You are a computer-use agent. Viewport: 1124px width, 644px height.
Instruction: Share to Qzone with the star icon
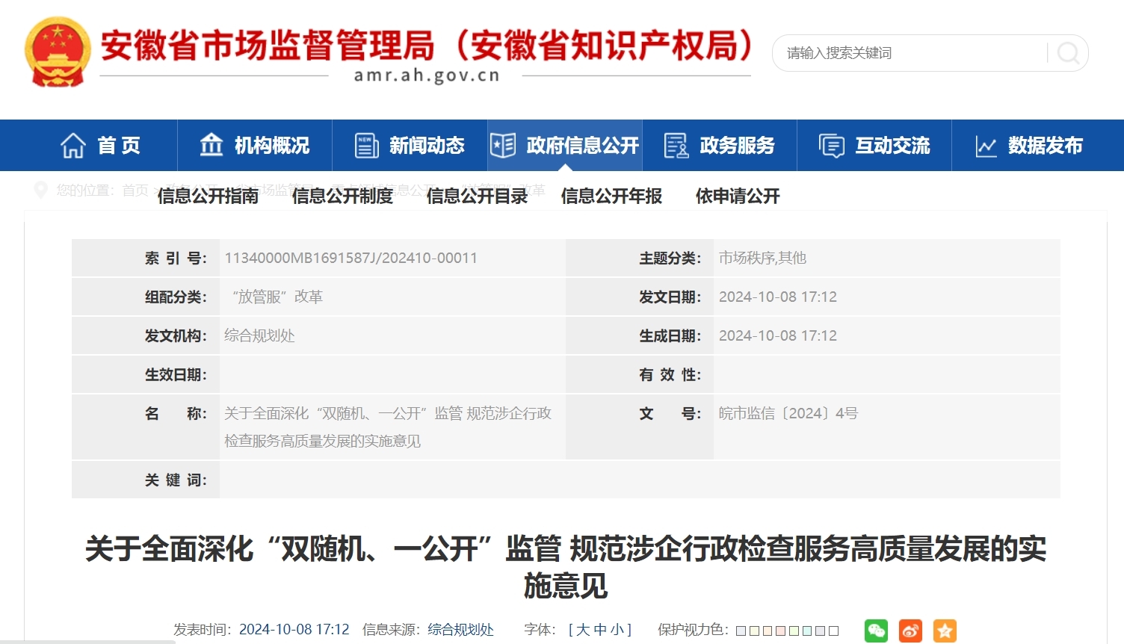945,631
